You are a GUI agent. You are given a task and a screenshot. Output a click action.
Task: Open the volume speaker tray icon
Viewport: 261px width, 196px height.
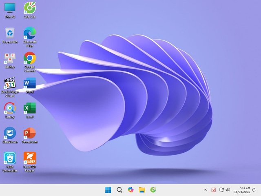point(228,190)
